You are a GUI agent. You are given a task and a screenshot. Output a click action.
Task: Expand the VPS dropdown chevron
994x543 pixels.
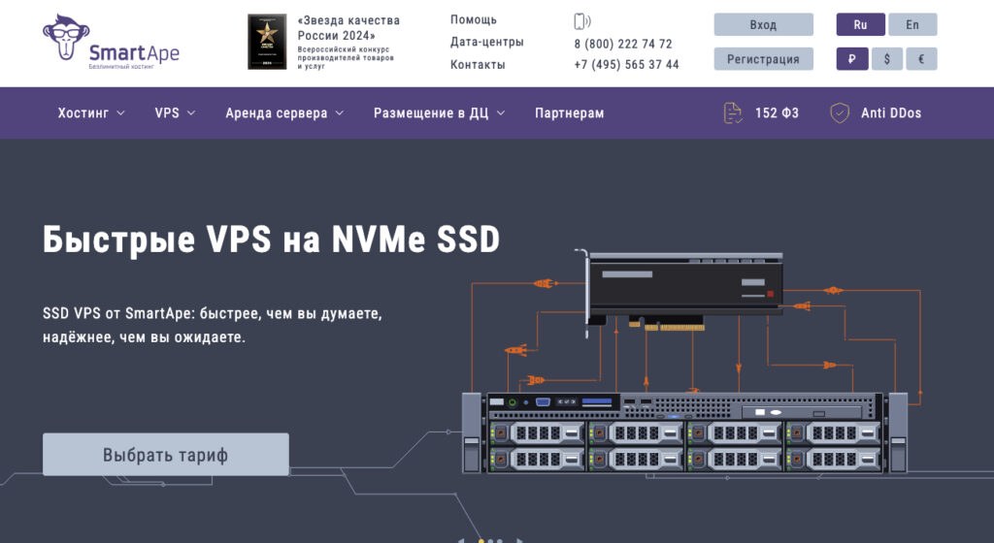[x=191, y=112]
